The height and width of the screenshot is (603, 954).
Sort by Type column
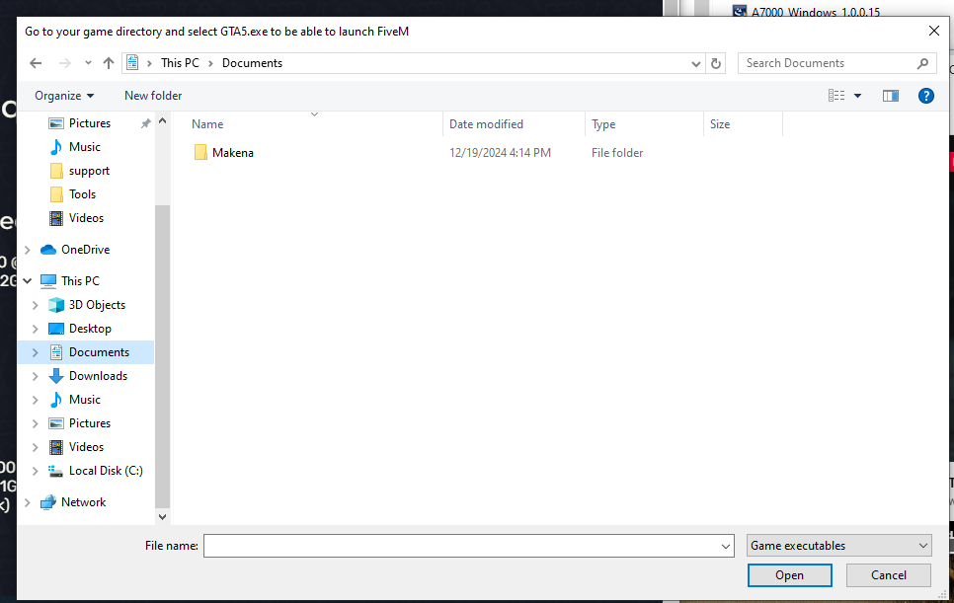pos(603,124)
